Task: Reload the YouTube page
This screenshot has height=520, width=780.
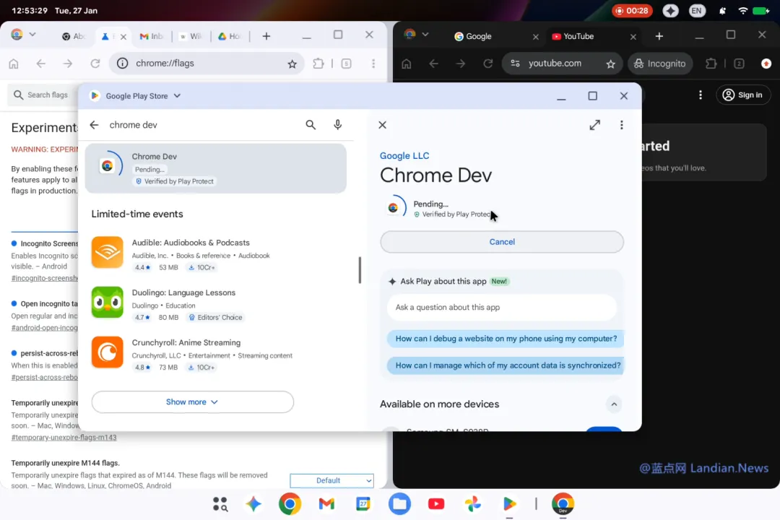Action: [x=488, y=64]
